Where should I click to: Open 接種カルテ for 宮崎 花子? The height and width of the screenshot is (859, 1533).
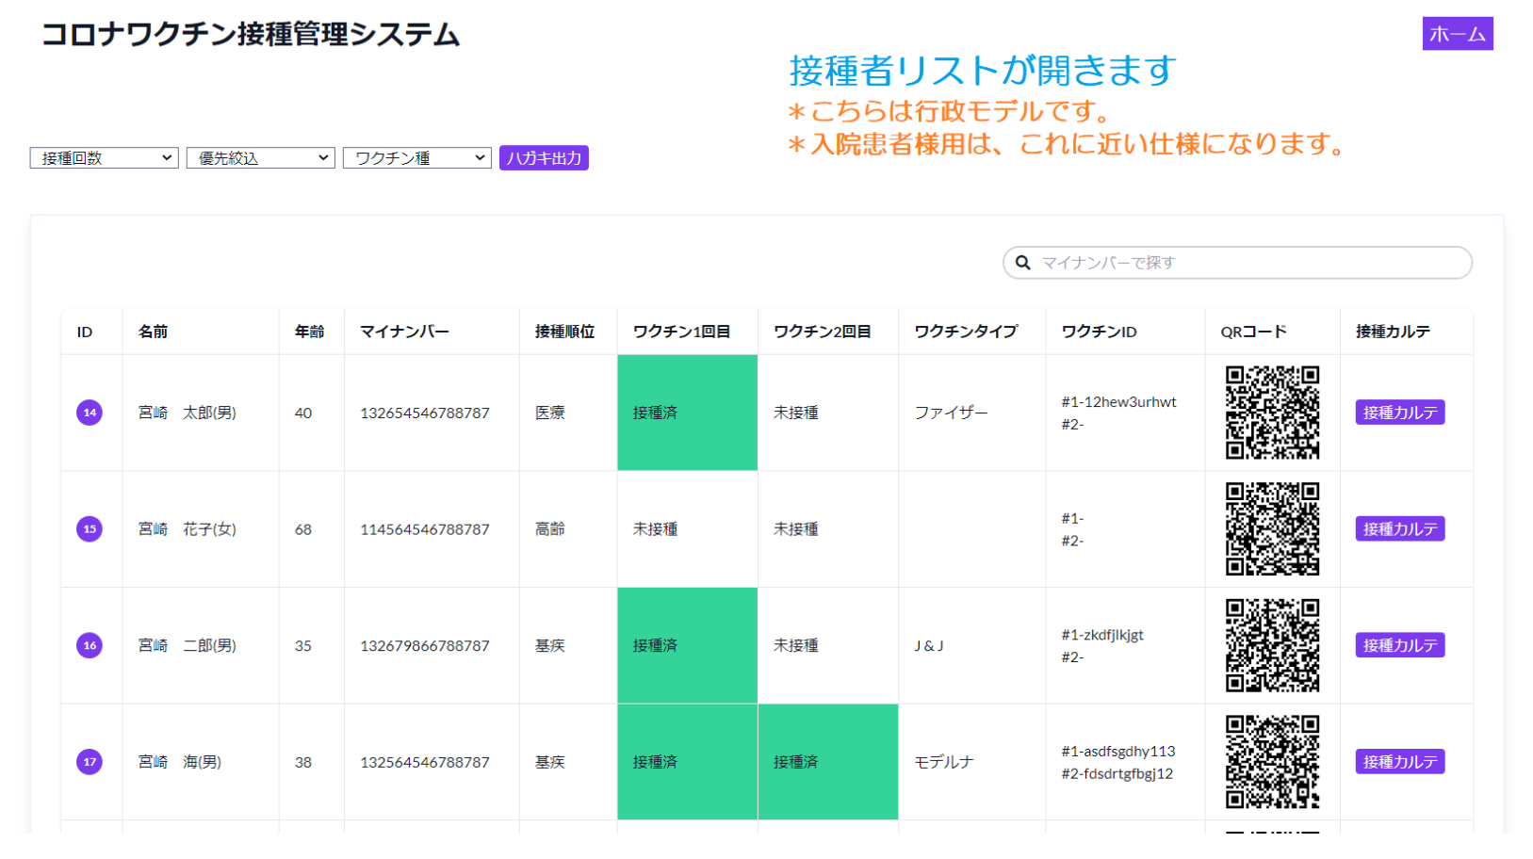click(1400, 528)
